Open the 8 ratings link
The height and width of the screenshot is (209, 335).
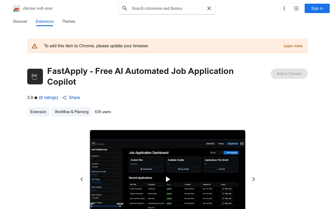click(x=49, y=97)
